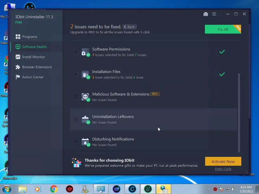
Task: Switch to IObit Uninstaller taskbar icon
Action: [x=148, y=189]
